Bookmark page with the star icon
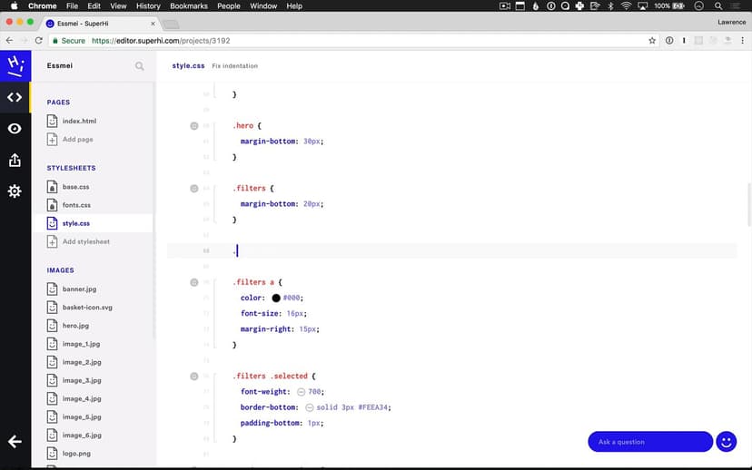 pyautogui.click(x=652, y=41)
